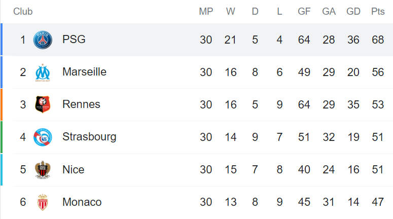
Task: Click the PSG club crest icon
Action: pos(43,40)
